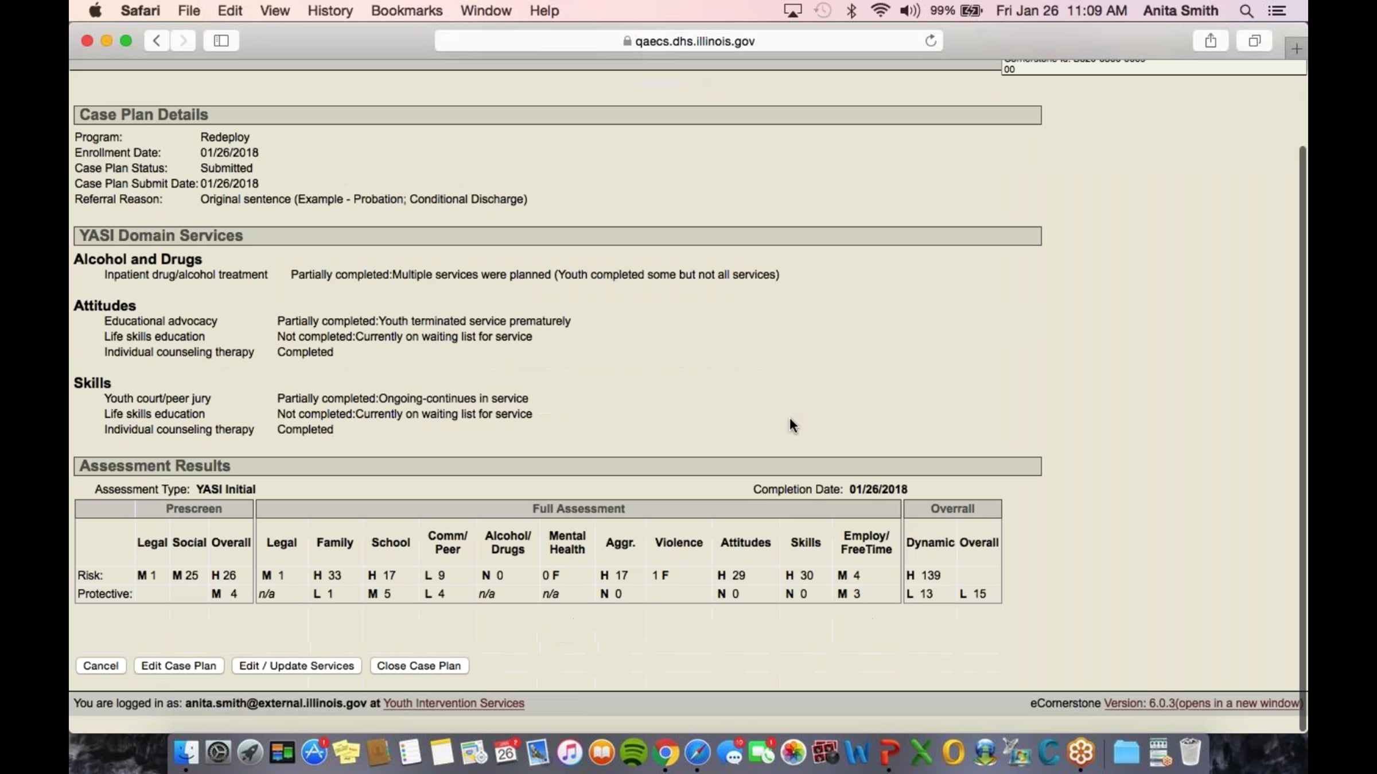Screen dimensions: 1377x774
Task: Show all tabs overview in Safari
Action: 1254,41
